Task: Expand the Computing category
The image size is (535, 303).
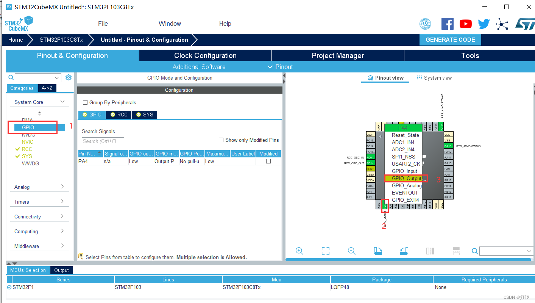Action: (x=62, y=231)
